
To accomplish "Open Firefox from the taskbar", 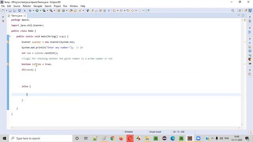I will coord(121,138).
